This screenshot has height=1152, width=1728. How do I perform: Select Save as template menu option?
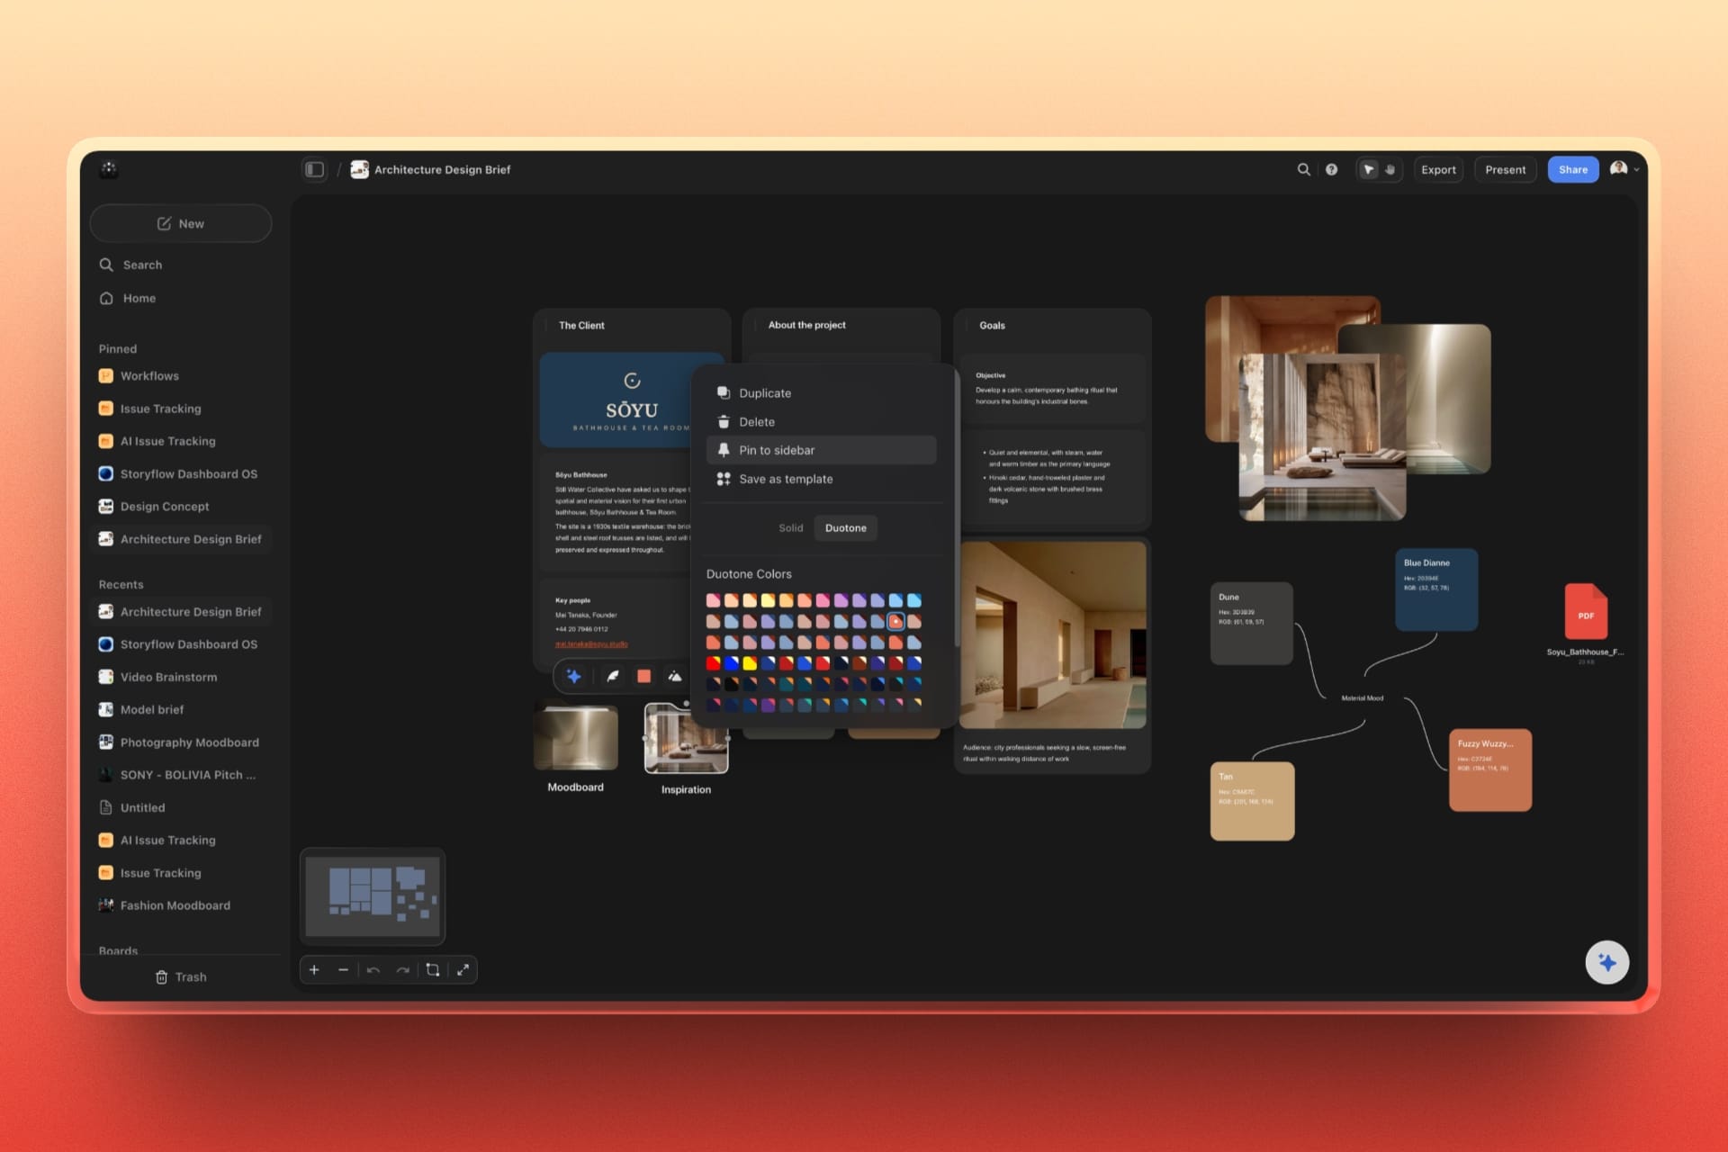coord(821,479)
